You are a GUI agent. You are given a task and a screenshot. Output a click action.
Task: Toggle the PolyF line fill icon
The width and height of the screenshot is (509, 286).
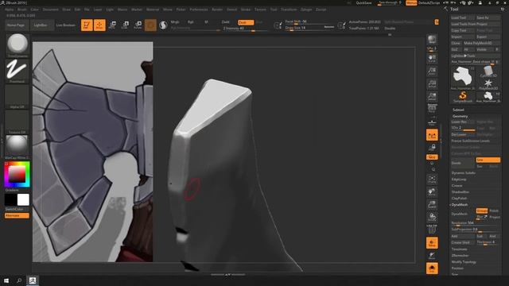tap(432, 230)
